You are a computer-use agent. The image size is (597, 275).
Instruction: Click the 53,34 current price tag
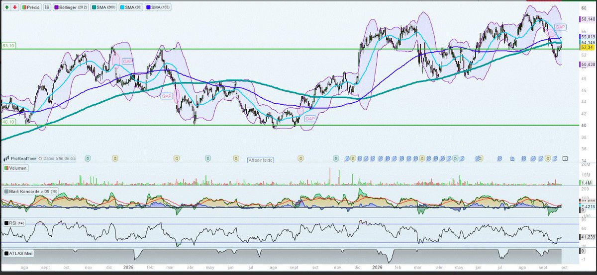coord(588,48)
